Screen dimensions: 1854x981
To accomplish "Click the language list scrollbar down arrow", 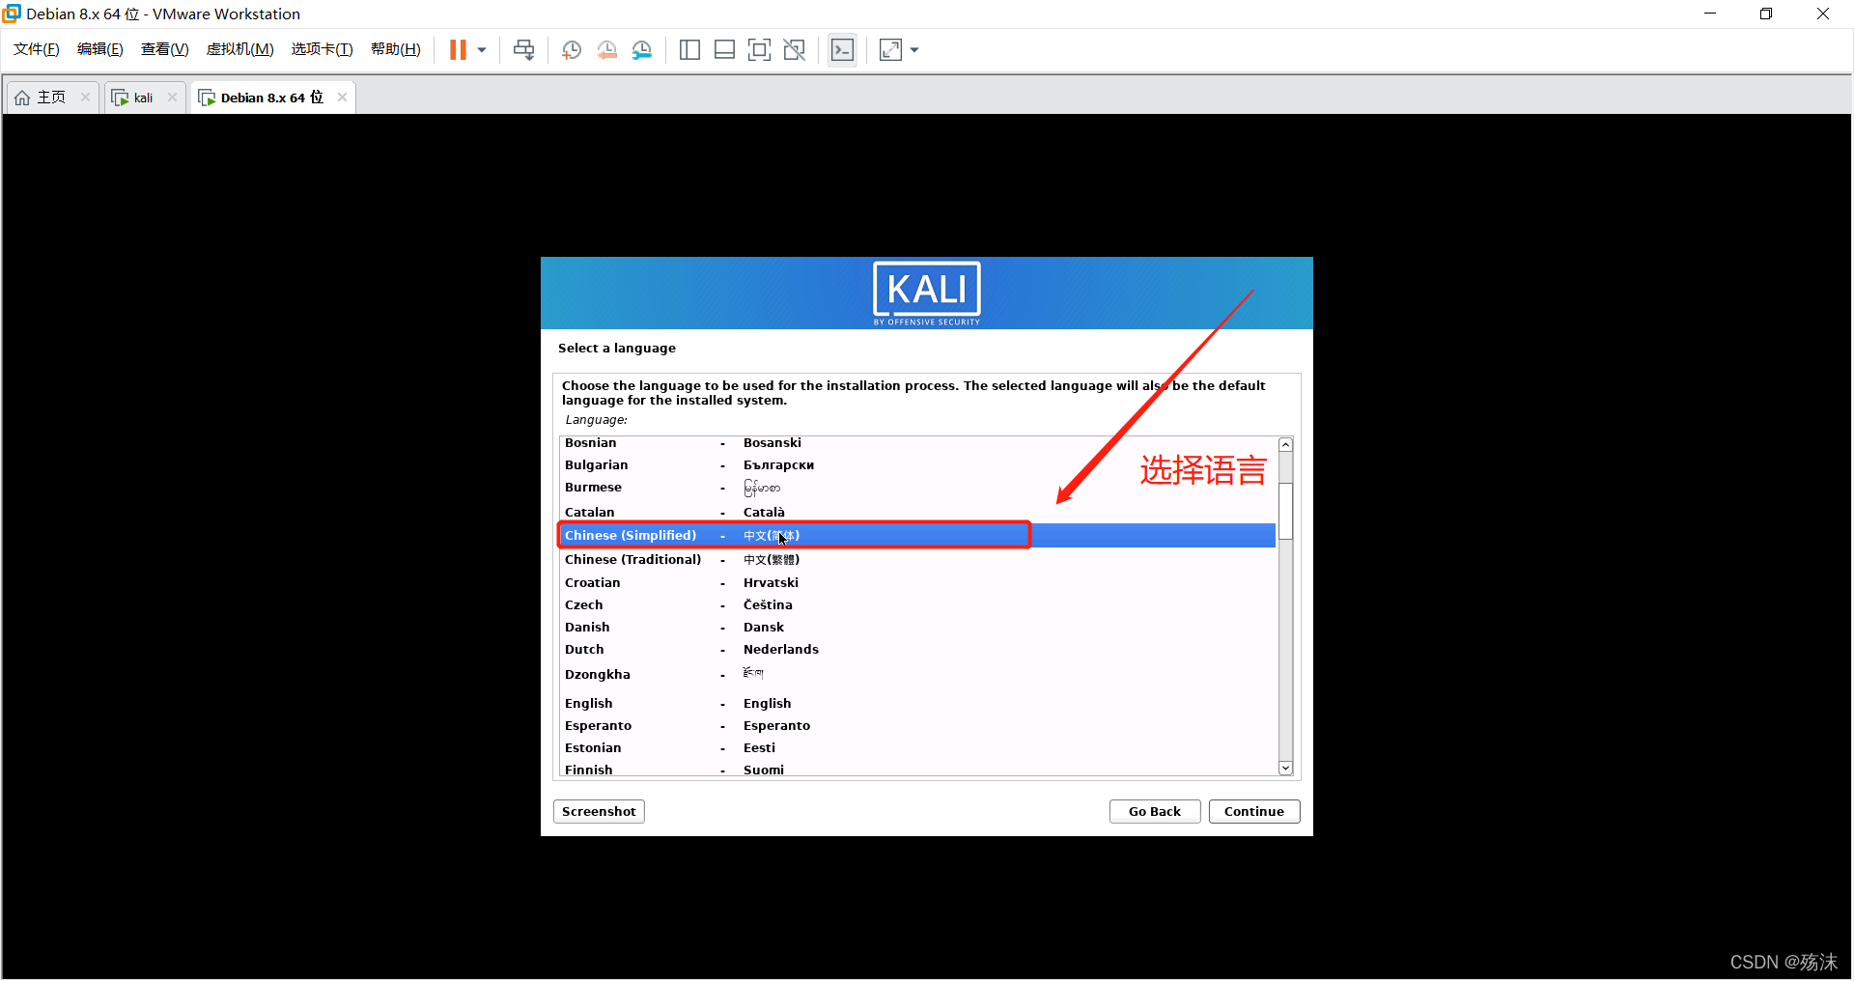I will pyautogui.click(x=1285, y=768).
